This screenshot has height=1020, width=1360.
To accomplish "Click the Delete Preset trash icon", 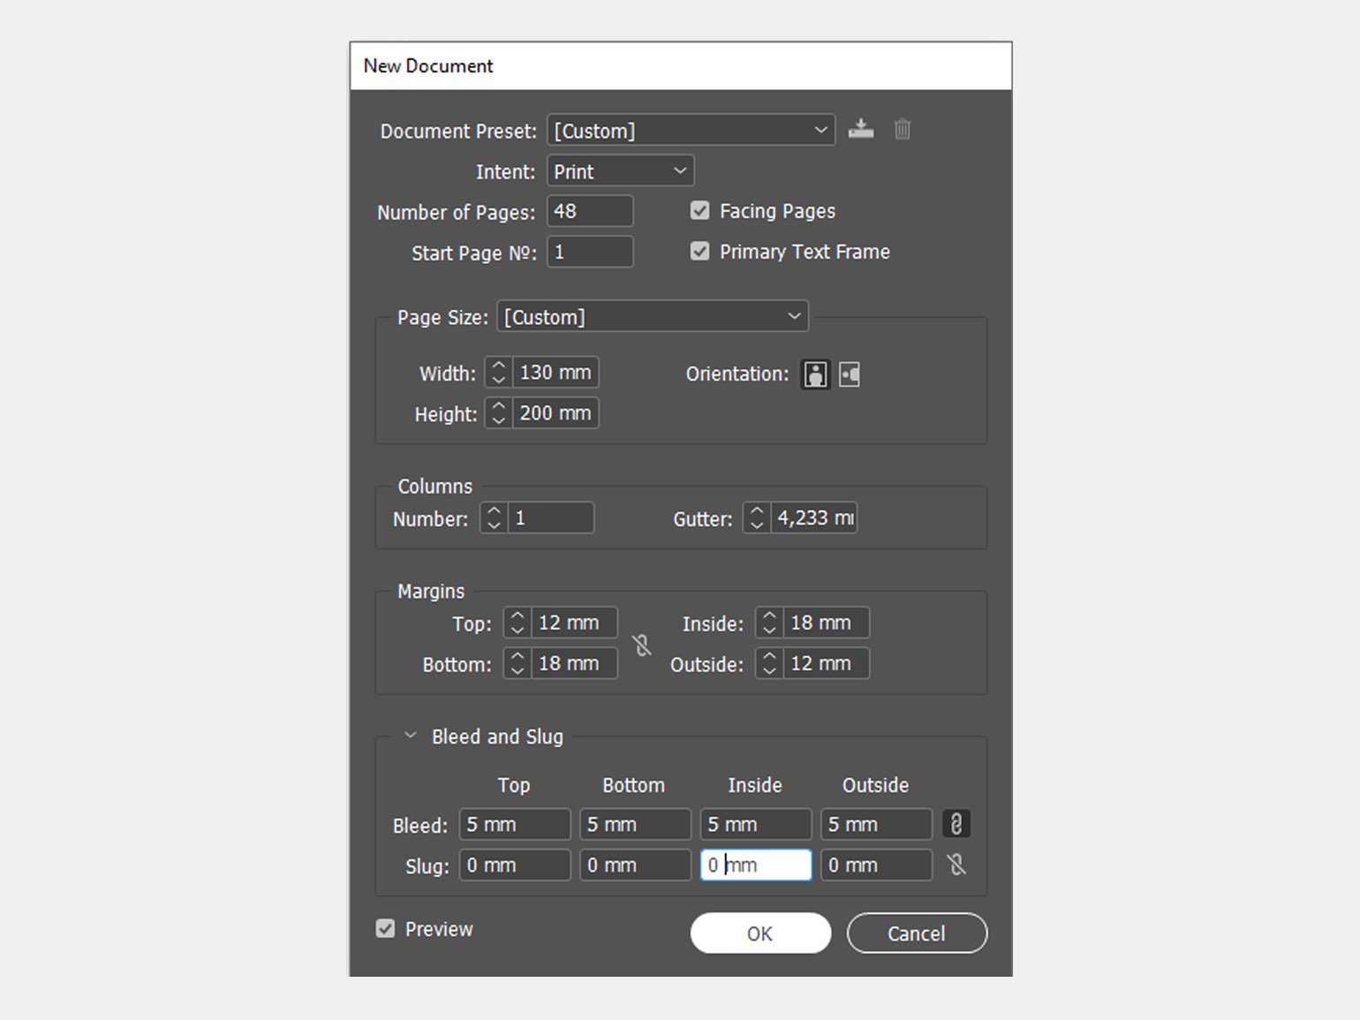I will point(902,130).
